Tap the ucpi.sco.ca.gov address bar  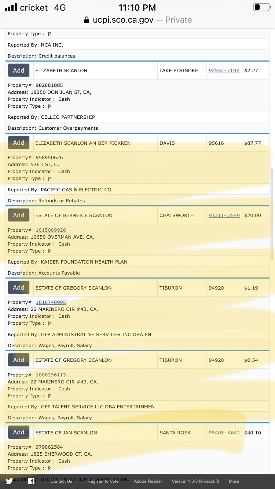pos(137,20)
